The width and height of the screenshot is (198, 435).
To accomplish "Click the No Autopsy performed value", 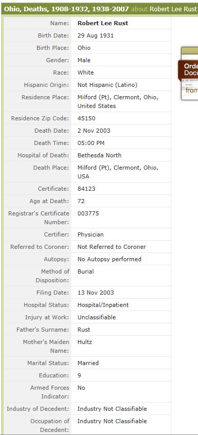I will (x=109, y=259).
